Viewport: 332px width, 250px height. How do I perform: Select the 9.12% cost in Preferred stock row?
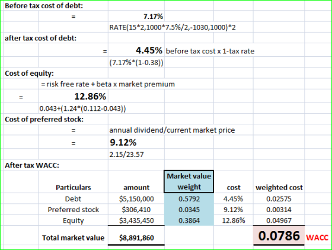(233, 210)
